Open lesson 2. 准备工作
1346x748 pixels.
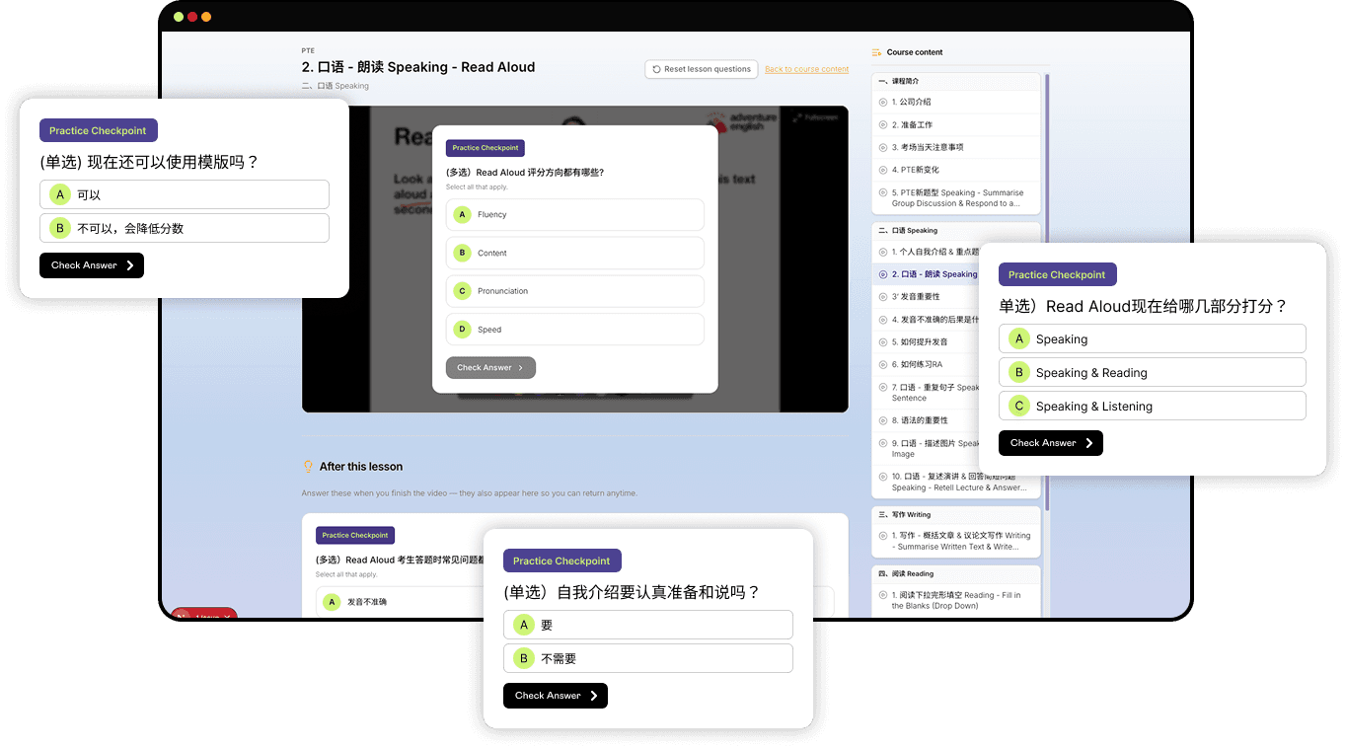(x=955, y=124)
